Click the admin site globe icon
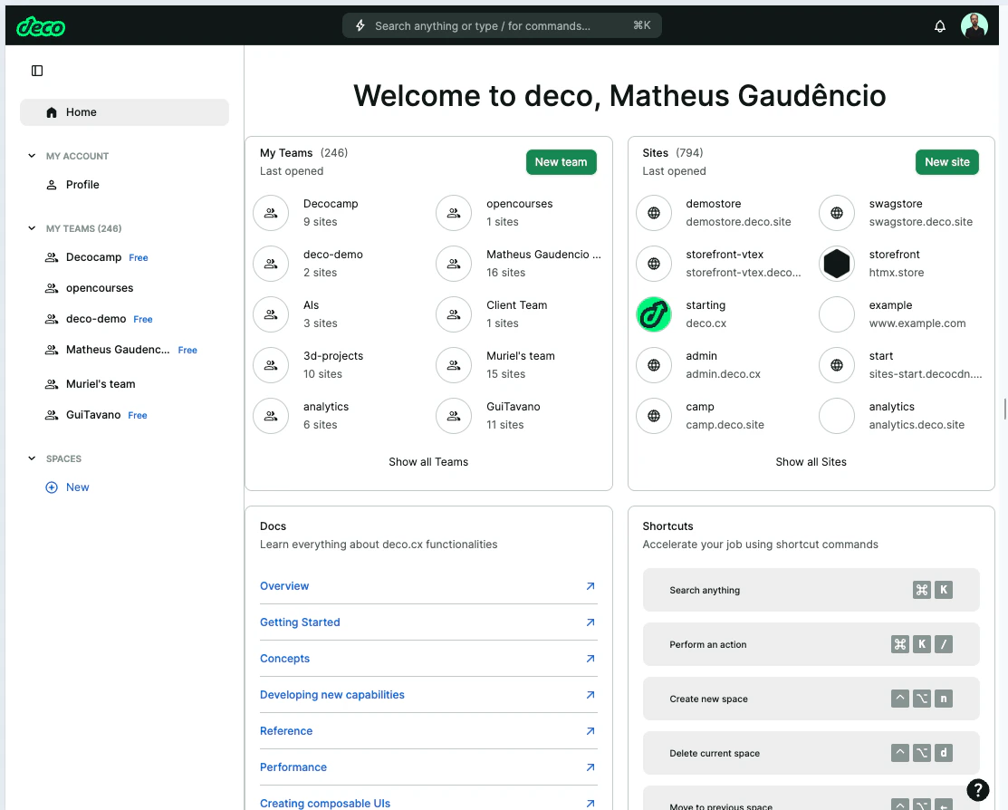This screenshot has height=810, width=1008. coord(654,365)
